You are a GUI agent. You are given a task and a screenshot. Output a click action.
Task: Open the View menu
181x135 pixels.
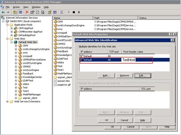(26, 7)
